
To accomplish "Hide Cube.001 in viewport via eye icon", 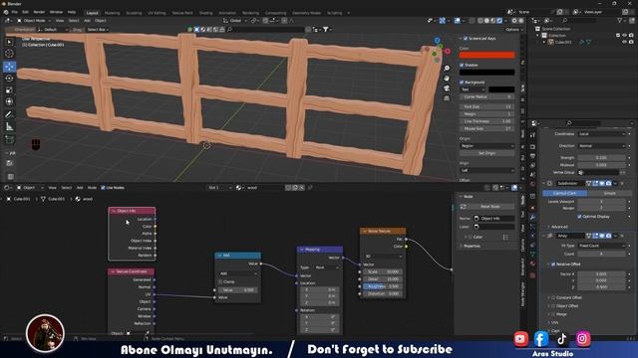I will 624,42.
